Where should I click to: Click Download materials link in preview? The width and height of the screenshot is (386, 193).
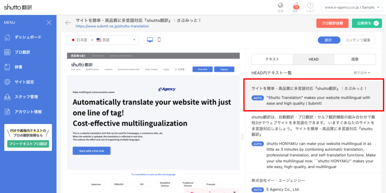pyautogui.click(x=129, y=69)
